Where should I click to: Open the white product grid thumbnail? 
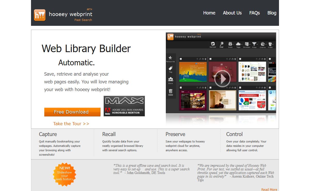tap(252, 71)
